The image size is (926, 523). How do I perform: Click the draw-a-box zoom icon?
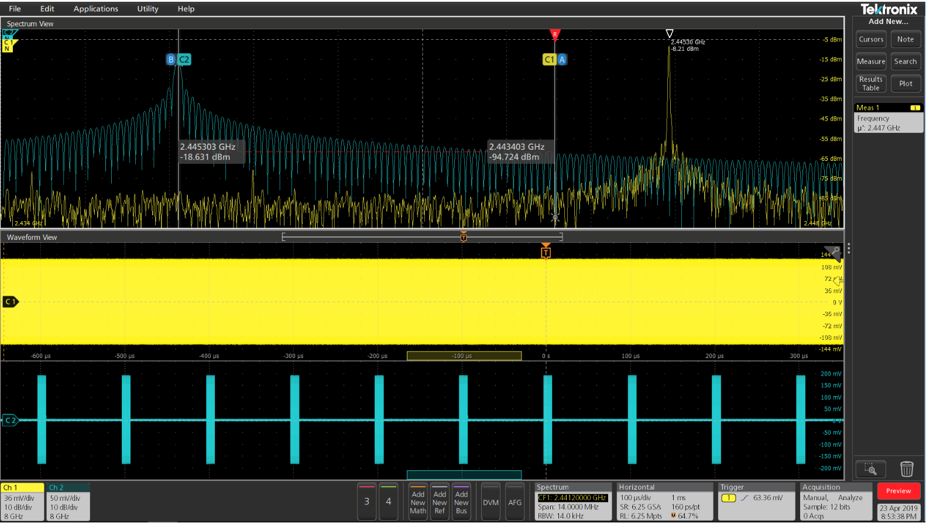click(870, 469)
